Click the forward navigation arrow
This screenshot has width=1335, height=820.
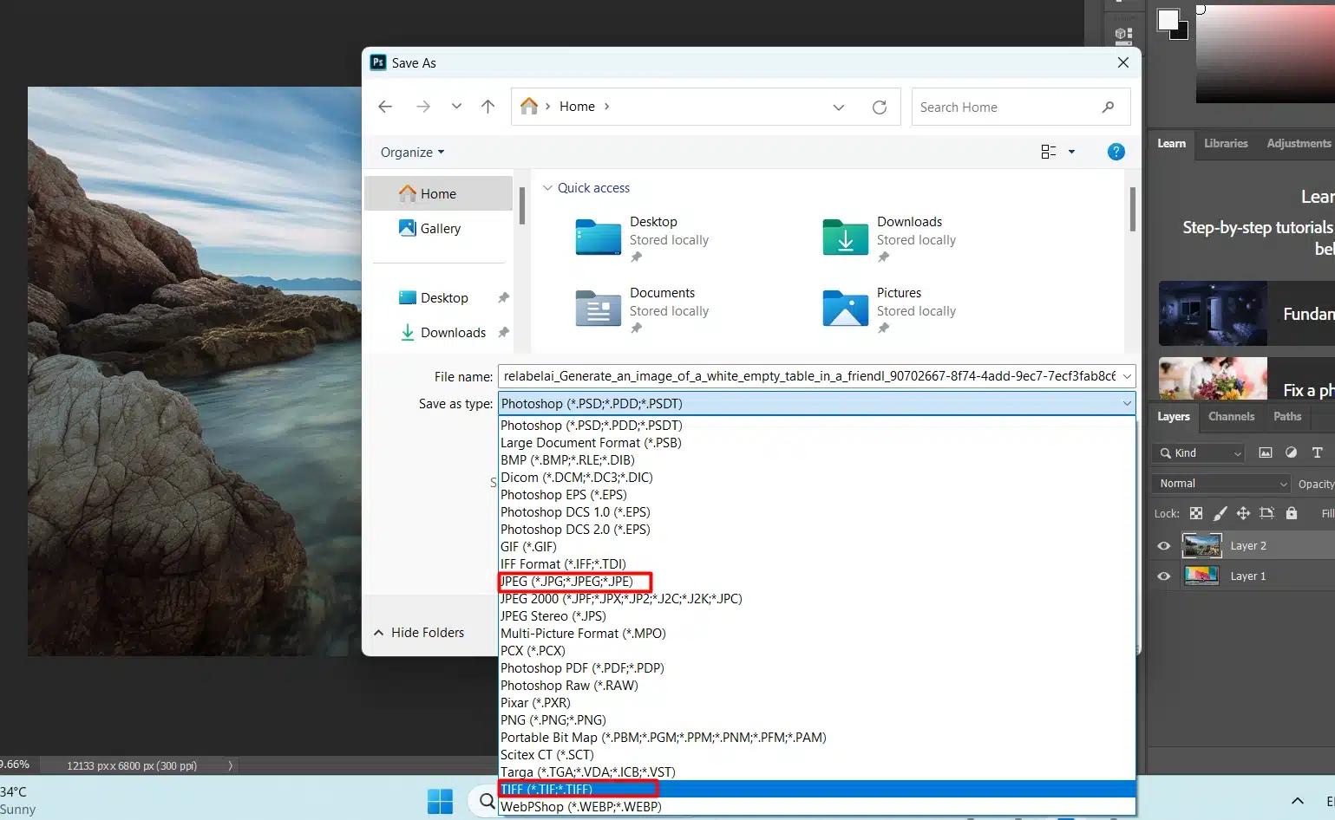423,107
